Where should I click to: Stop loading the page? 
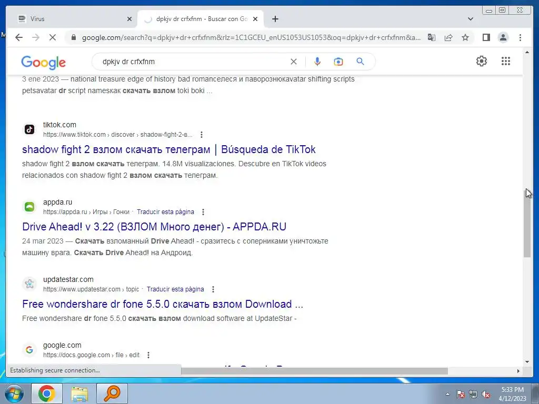(x=53, y=37)
